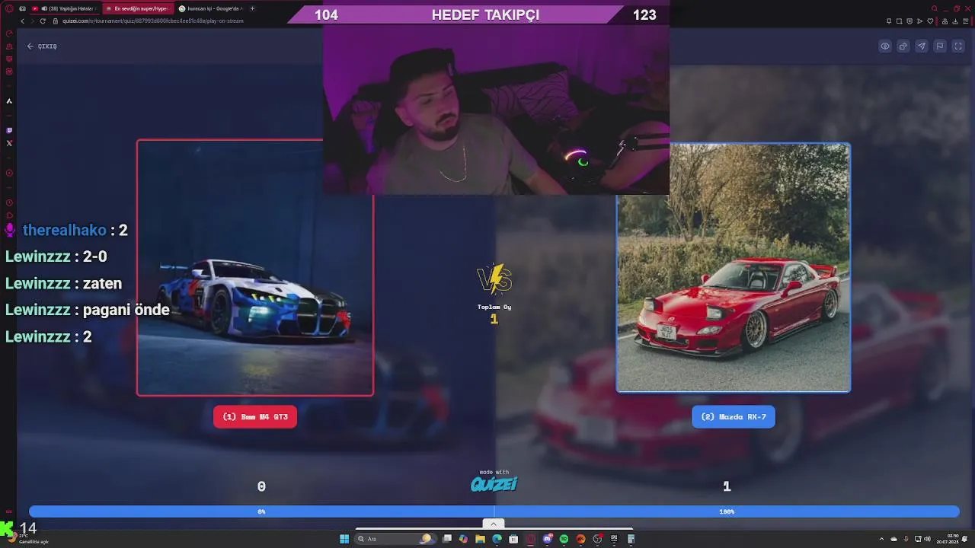Open the X icon in Opera sidebar

tap(9, 143)
